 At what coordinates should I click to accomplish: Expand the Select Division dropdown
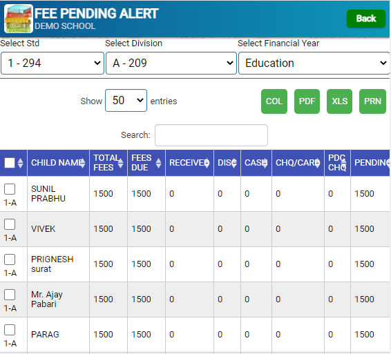171,63
